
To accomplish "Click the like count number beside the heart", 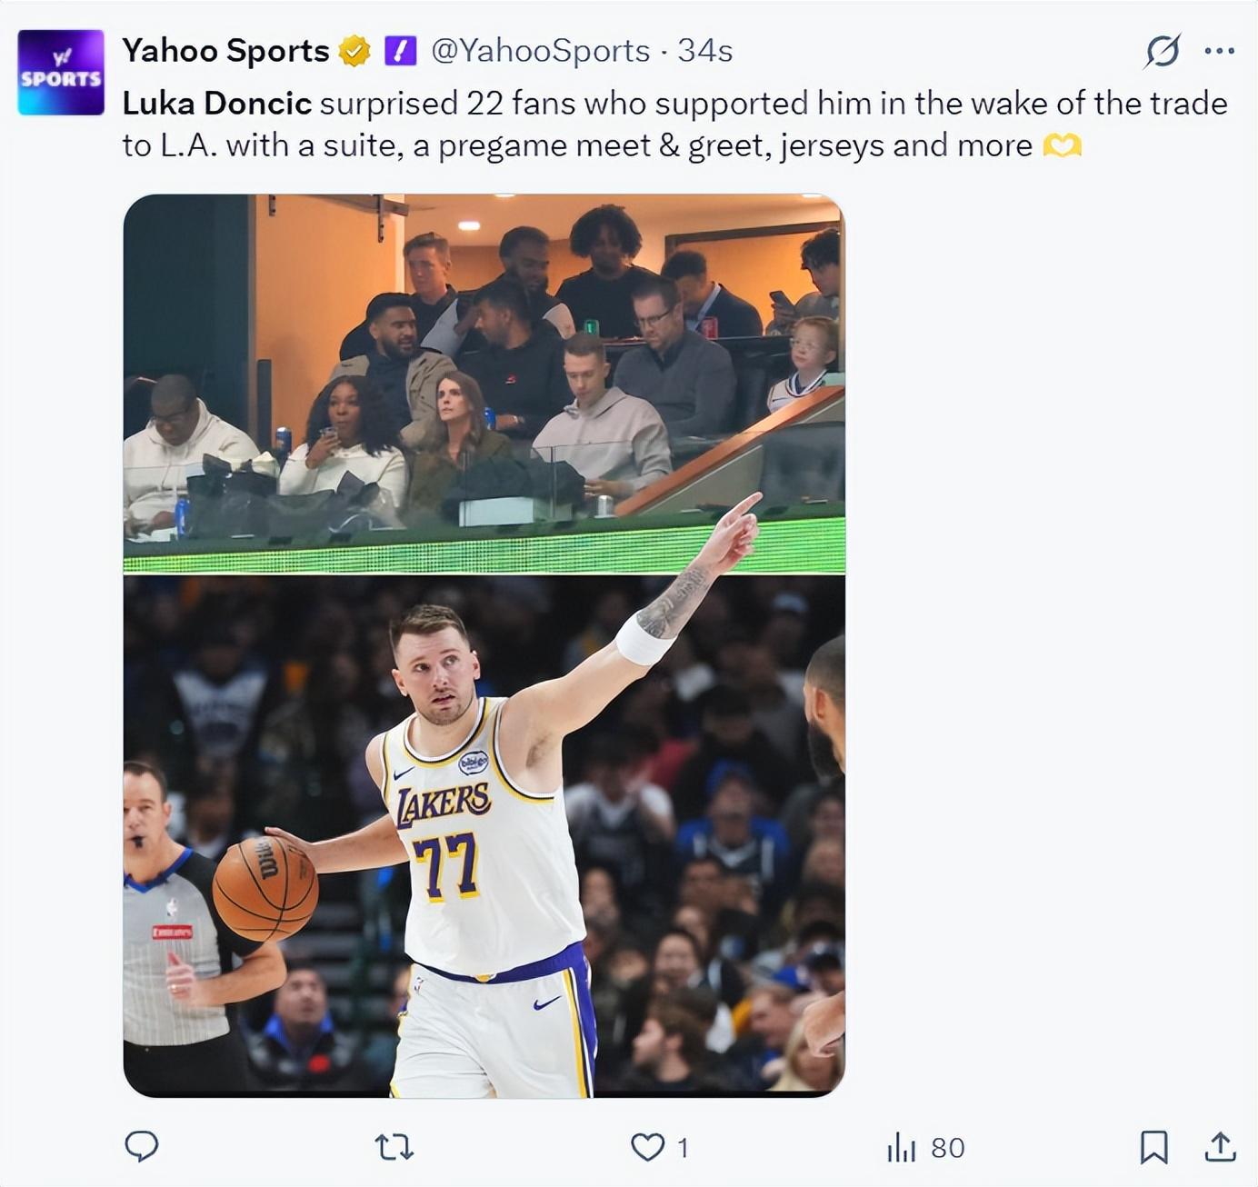I will point(683,1147).
